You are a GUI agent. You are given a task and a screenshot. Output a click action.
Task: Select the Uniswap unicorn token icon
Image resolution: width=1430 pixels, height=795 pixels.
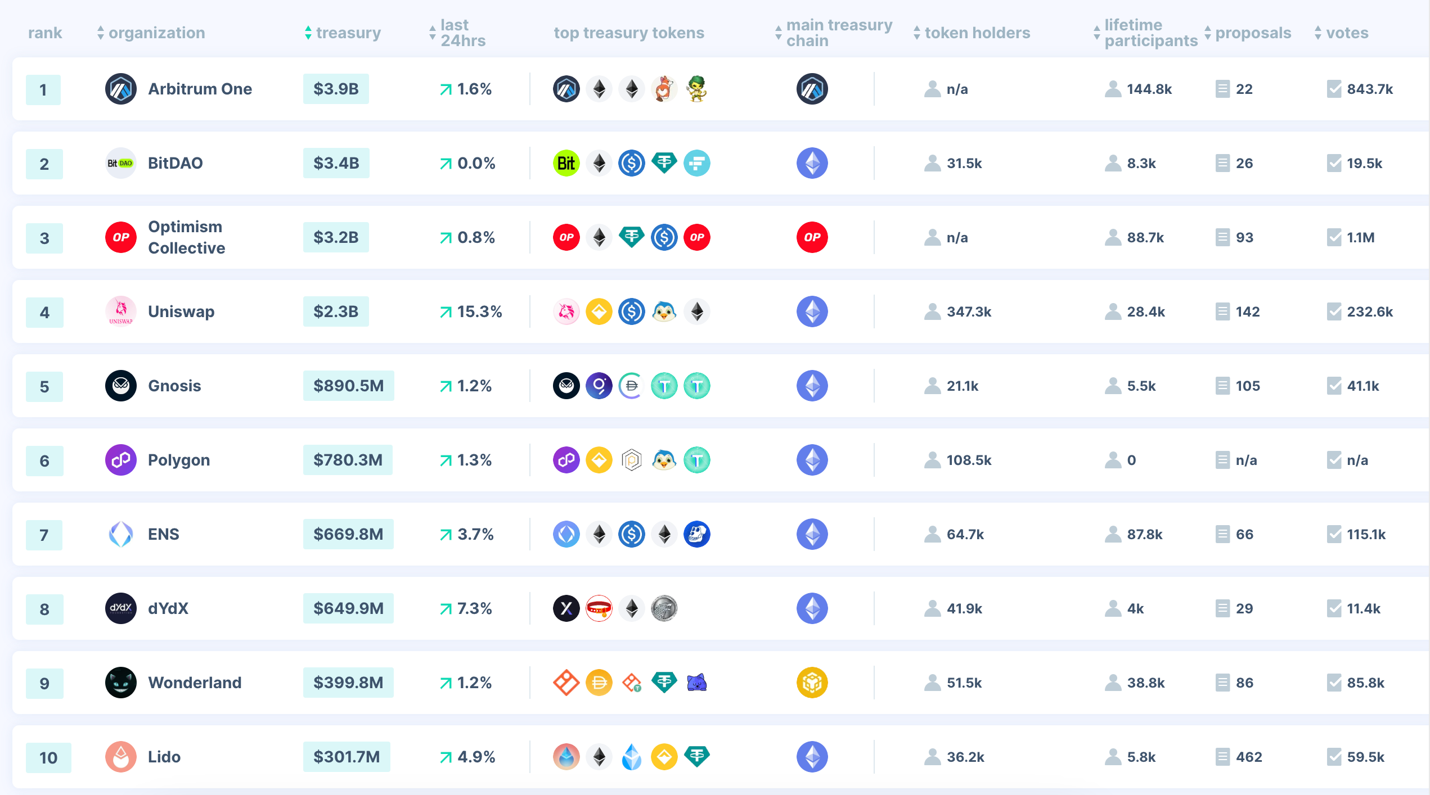566,311
